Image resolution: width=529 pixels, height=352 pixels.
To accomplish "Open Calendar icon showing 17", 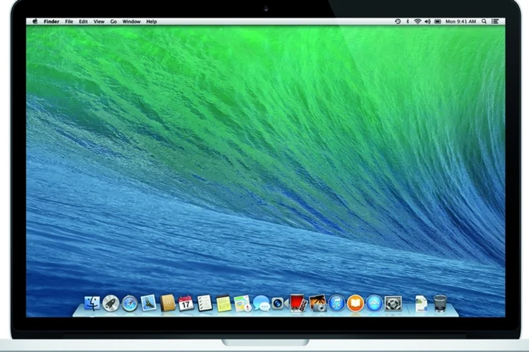I will click(x=186, y=303).
